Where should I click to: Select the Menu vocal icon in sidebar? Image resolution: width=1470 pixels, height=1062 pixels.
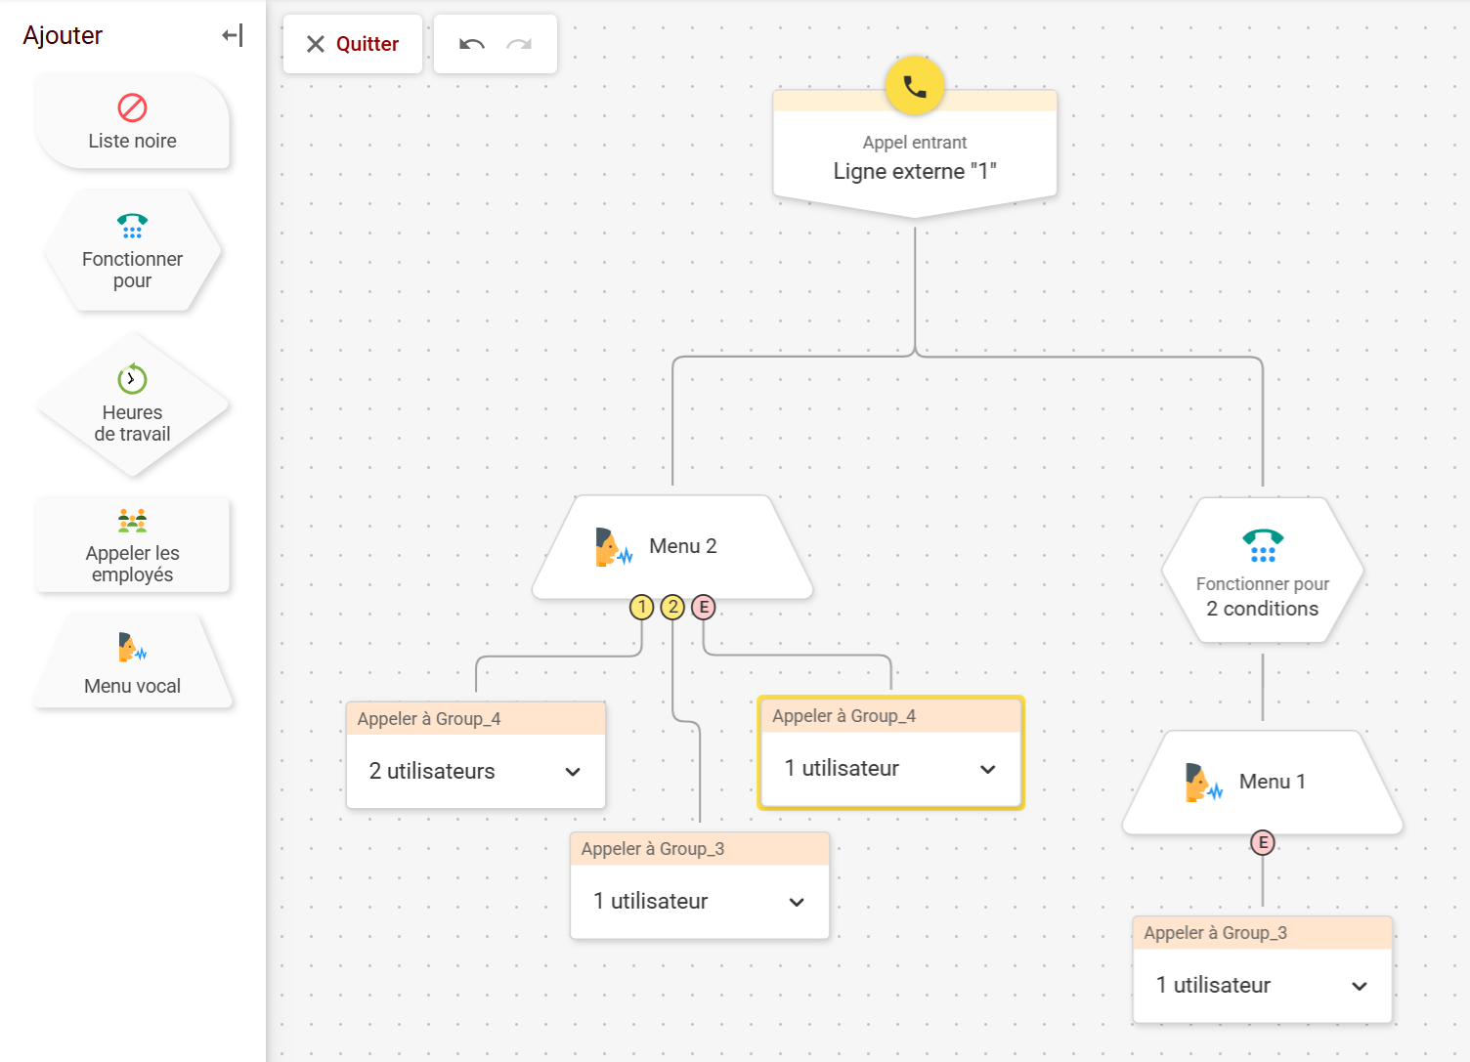tap(132, 647)
